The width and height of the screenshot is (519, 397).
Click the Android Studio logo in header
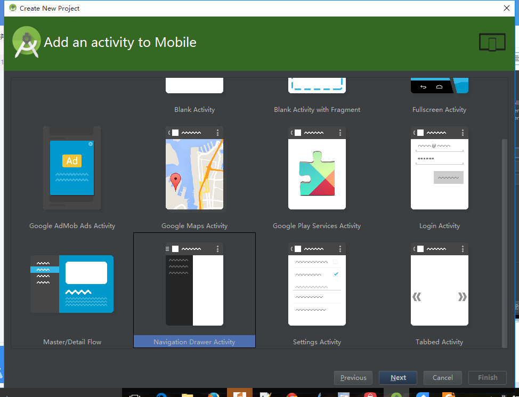pyautogui.click(x=27, y=43)
